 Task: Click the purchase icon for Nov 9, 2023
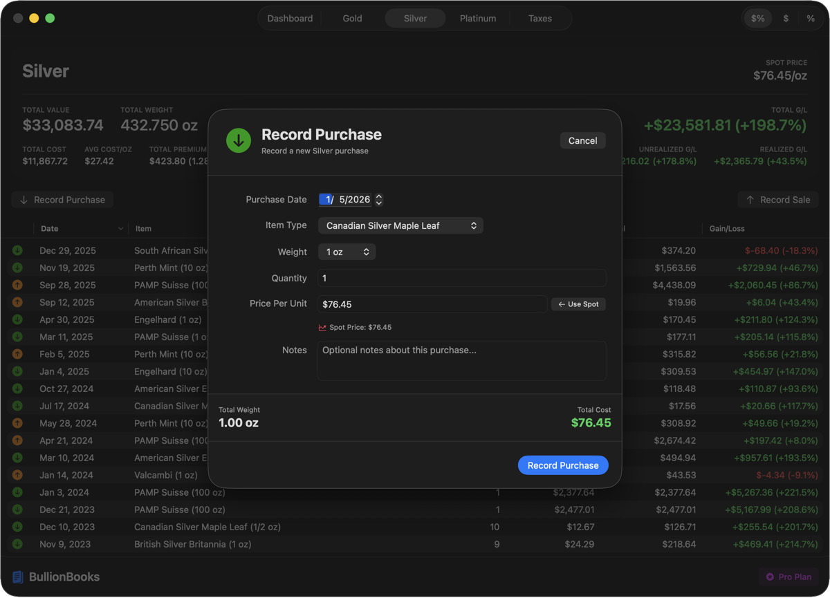tap(17, 544)
